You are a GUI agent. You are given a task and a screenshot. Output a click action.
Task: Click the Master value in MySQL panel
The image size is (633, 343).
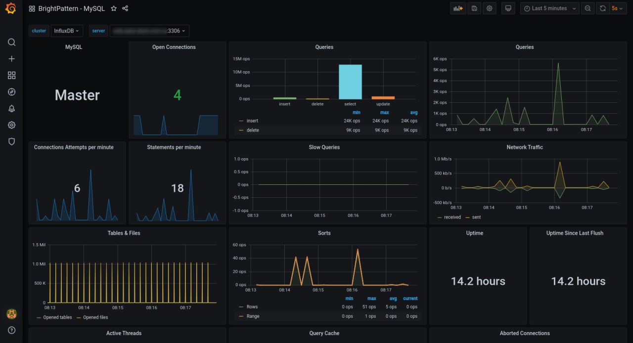pos(77,95)
